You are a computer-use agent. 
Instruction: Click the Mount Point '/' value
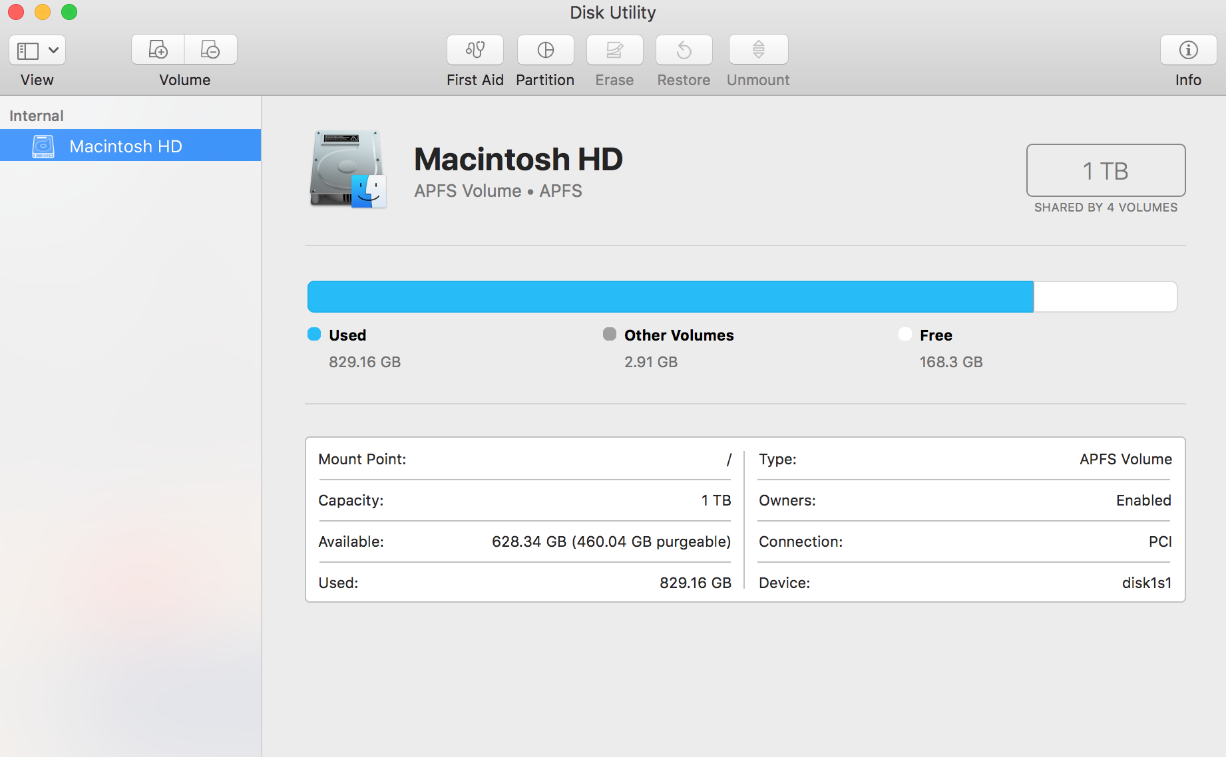729,460
